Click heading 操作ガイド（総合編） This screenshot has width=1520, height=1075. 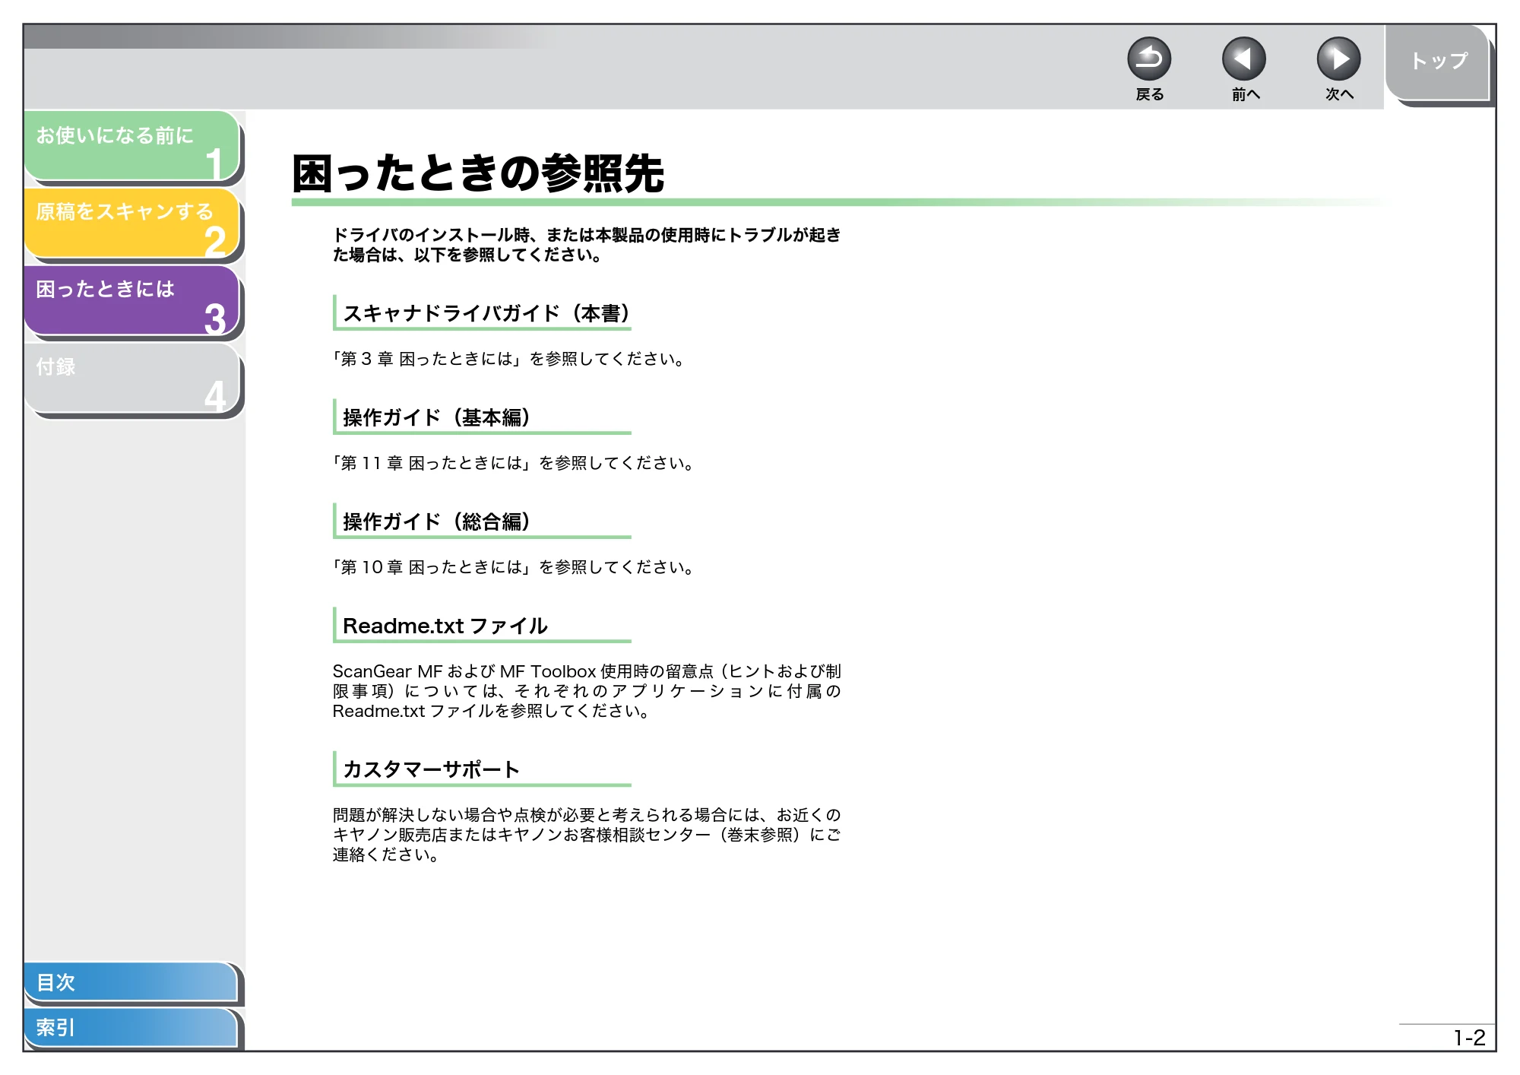[x=437, y=522]
